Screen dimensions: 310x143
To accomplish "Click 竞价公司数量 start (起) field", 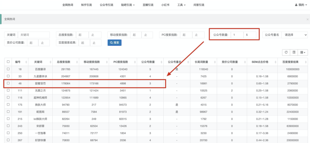I will (33, 43).
